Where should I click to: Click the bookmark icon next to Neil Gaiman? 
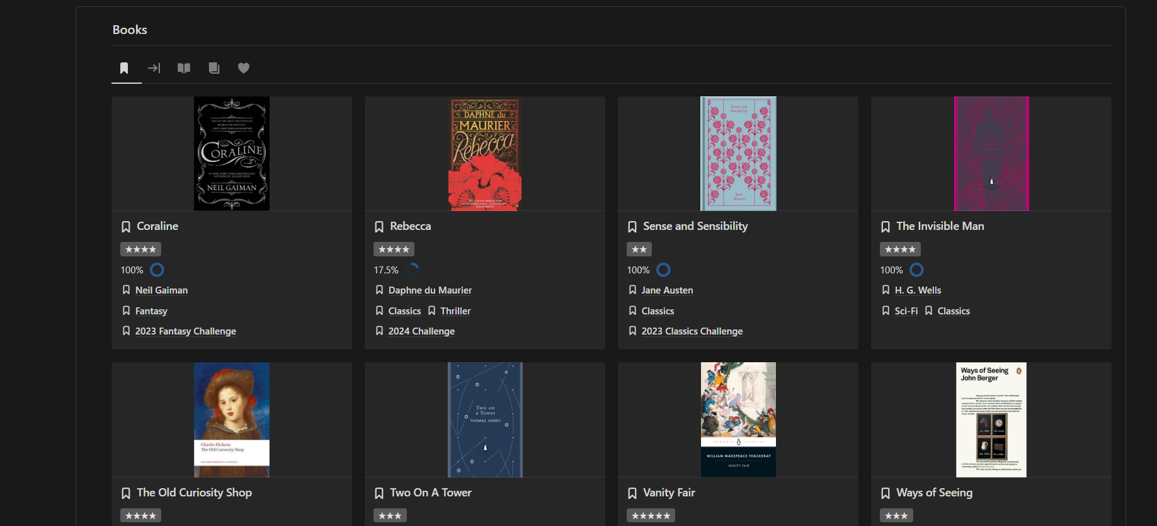(x=126, y=290)
